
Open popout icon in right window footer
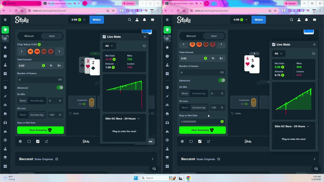[209, 141]
